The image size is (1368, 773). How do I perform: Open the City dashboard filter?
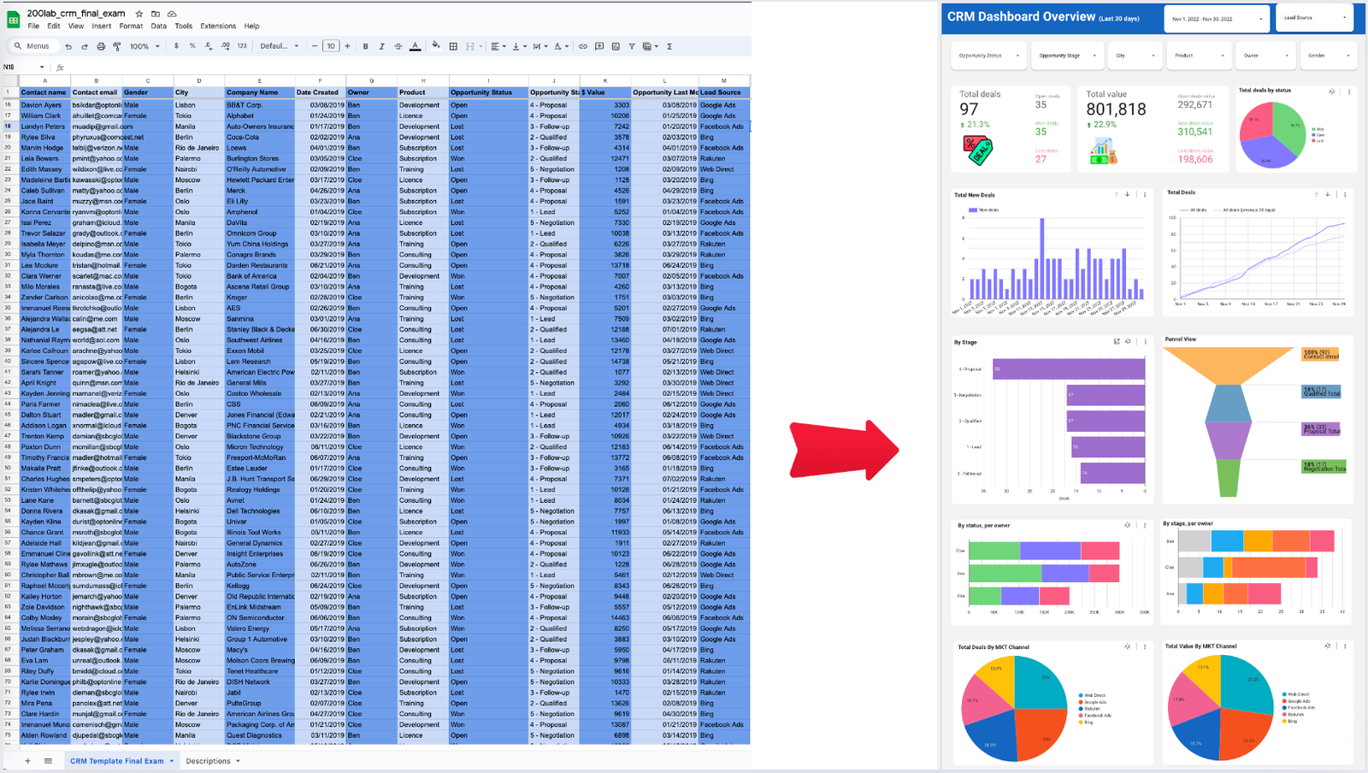tap(1135, 56)
